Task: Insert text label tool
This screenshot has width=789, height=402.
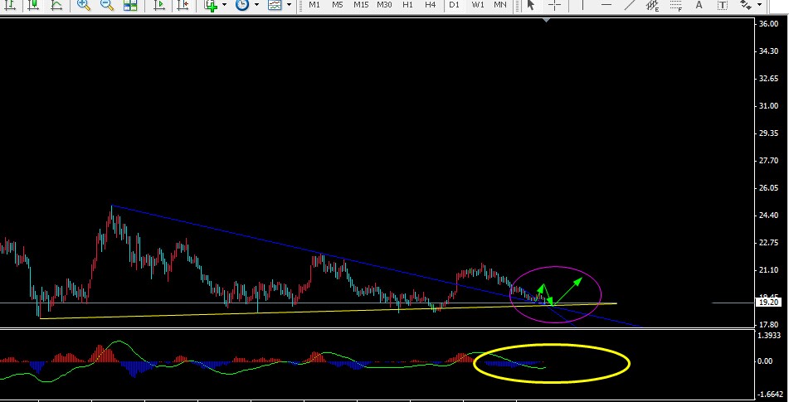Action: [x=723, y=5]
